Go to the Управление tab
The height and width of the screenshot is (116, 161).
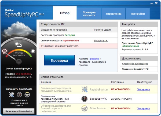113,13
